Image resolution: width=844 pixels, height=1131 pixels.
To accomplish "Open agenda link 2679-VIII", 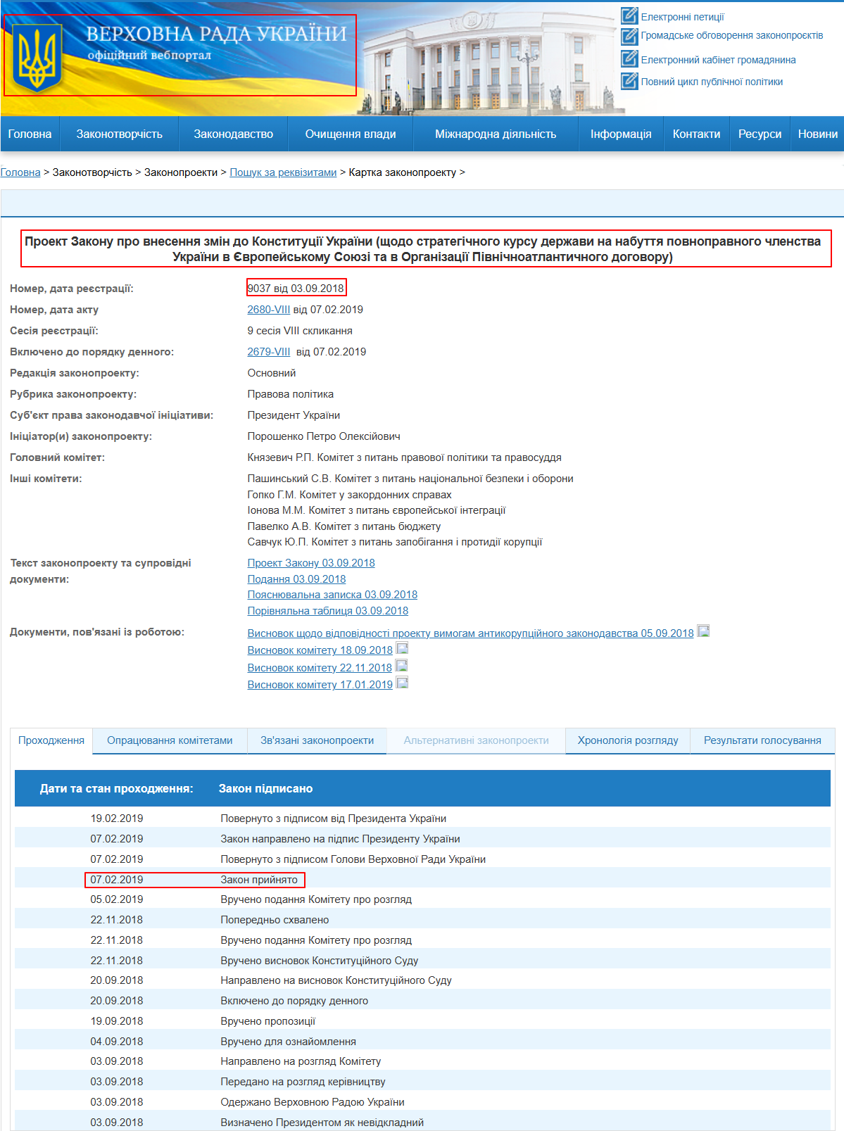I will coord(269,352).
